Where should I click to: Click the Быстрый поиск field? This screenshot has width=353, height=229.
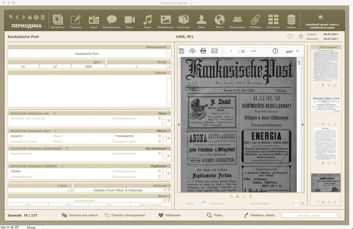[309, 215]
